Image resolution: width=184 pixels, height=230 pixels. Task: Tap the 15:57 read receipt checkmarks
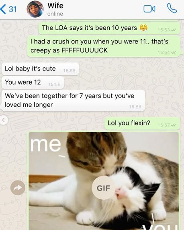point(174,125)
